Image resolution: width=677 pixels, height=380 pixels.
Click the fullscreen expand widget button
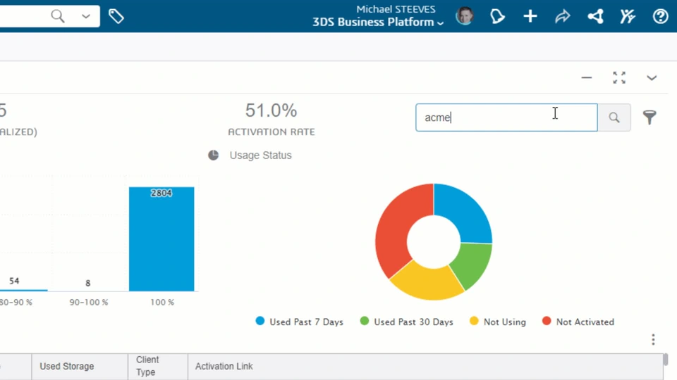[x=619, y=77]
